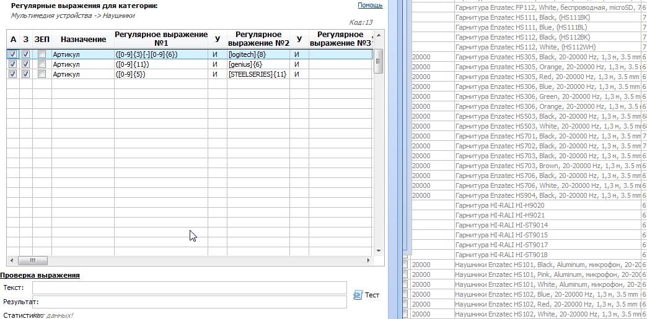Tick checkbox beside Наушники Enzatec HS101, Black
Screen dimensions: 647x319
pyautogui.click(x=405, y=264)
